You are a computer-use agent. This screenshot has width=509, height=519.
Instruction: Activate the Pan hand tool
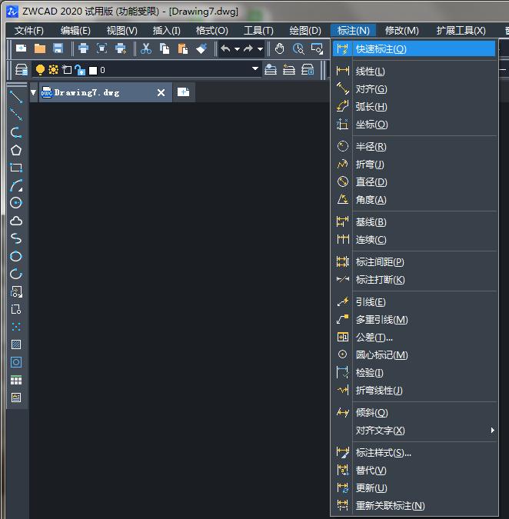(279, 48)
